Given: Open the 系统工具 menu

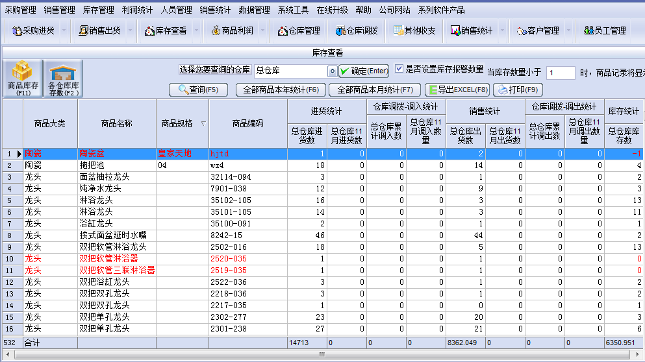Looking at the screenshot, I should click(x=293, y=10).
